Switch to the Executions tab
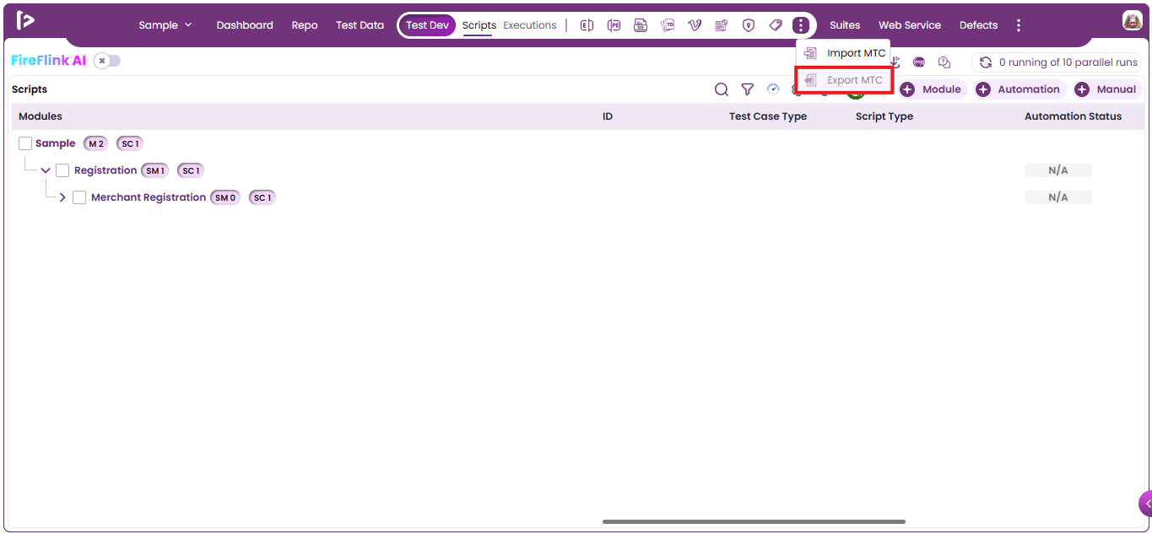The width and height of the screenshot is (1152, 534). tap(530, 25)
